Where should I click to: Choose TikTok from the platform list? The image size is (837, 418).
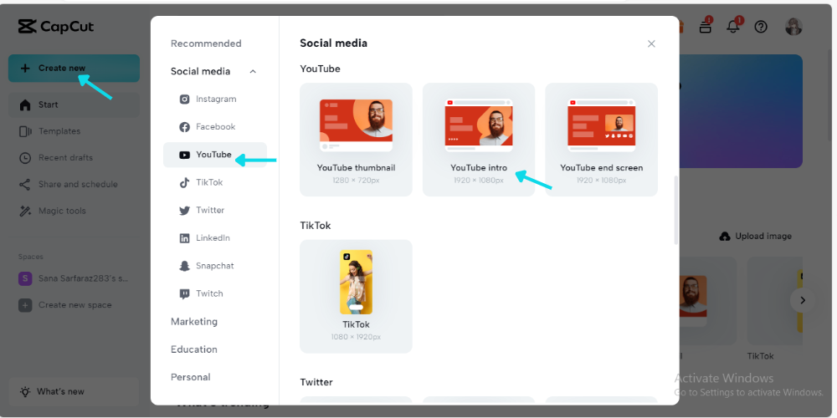pyautogui.click(x=215, y=182)
